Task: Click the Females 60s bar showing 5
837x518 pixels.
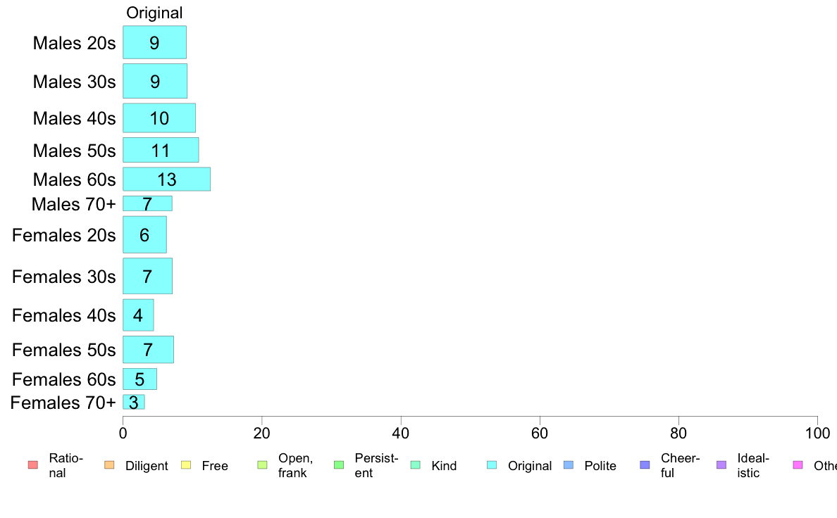Action: pyautogui.click(x=140, y=379)
